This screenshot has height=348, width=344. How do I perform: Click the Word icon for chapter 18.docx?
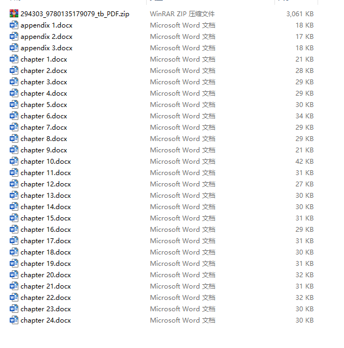[14, 252]
